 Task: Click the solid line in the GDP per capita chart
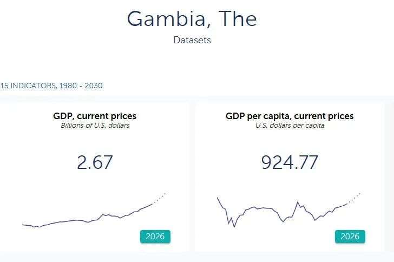coord(260,208)
